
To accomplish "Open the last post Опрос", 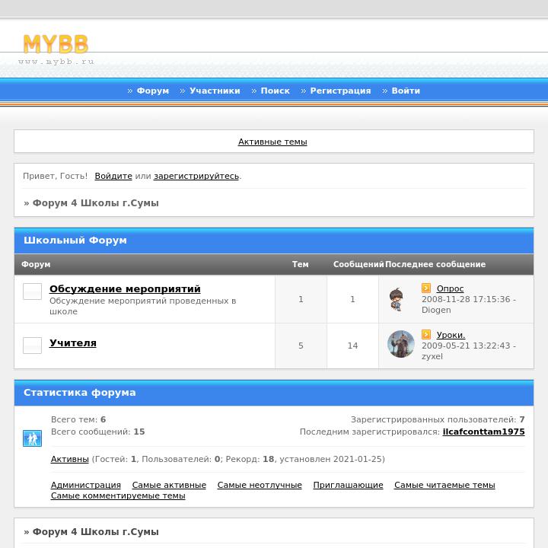I will pyautogui.click(x=450, y=288).
